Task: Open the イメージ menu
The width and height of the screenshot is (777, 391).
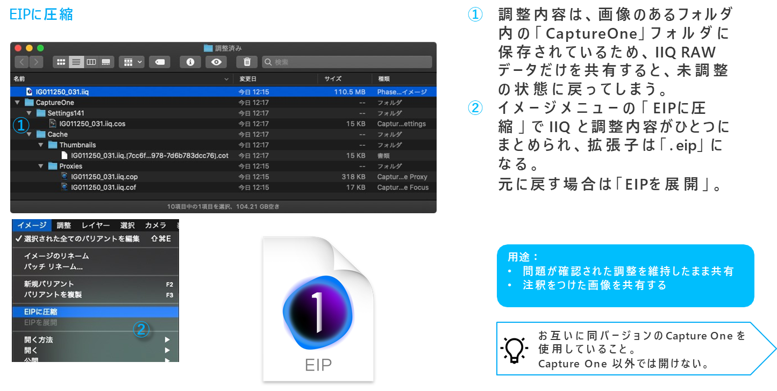Action: [32, 225]
